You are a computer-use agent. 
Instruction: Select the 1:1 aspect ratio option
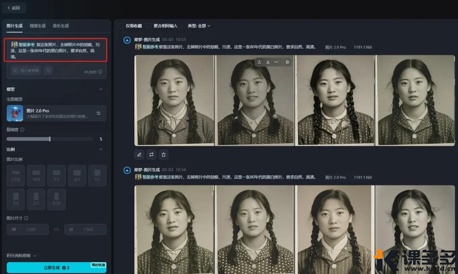click(x=97, y=175)
